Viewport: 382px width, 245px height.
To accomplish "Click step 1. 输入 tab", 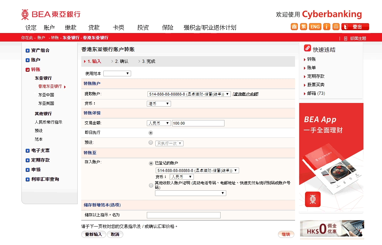I will point(94,61).
